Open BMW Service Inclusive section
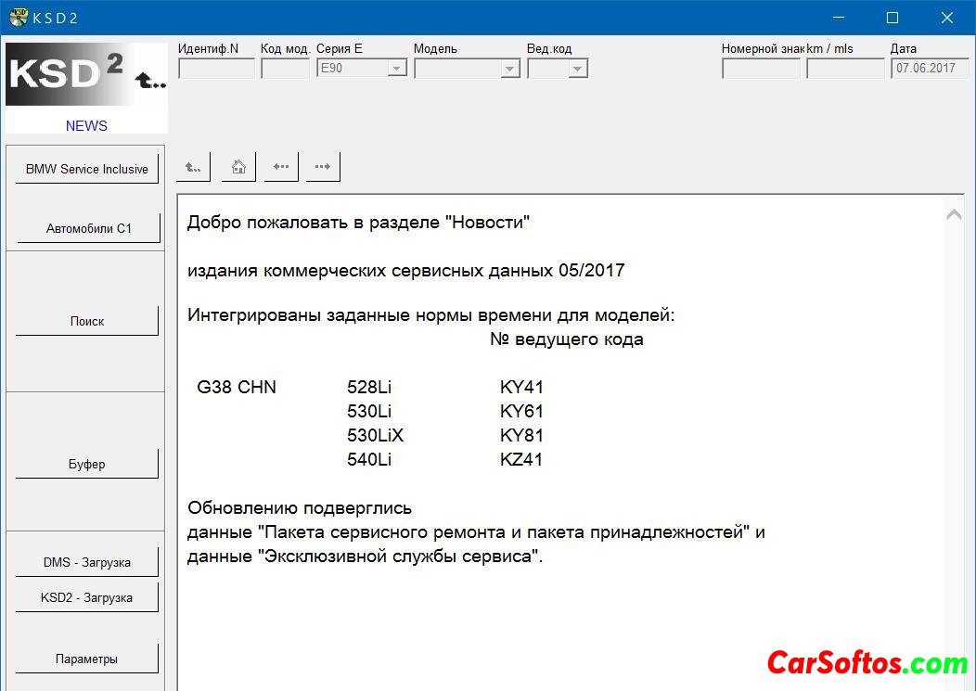This screenshot has height=691, width=976. click(86, 170)
